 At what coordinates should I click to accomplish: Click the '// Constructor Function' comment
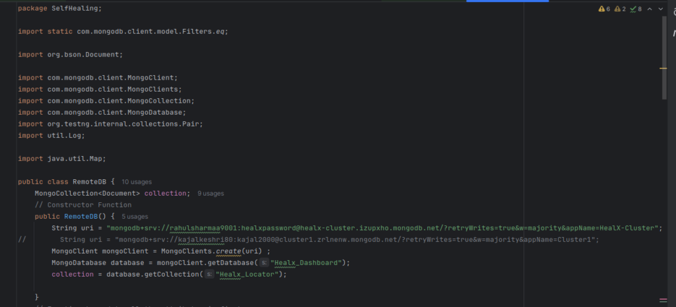point(83,205)
